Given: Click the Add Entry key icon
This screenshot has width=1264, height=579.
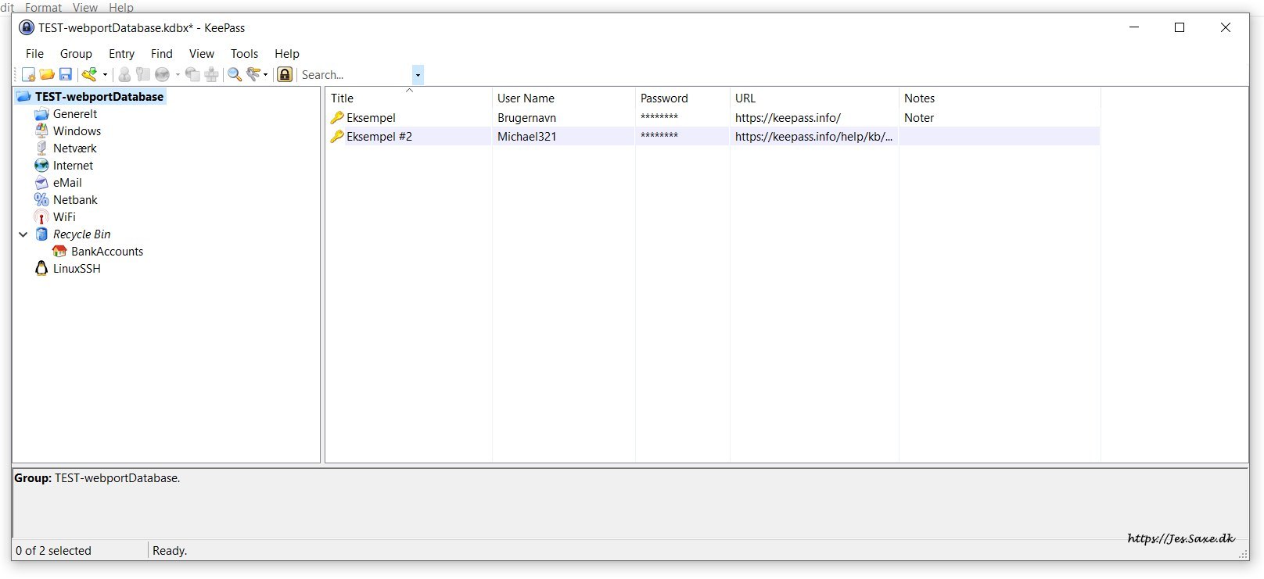Looking at the screenshot, I should tap(89, 75).
